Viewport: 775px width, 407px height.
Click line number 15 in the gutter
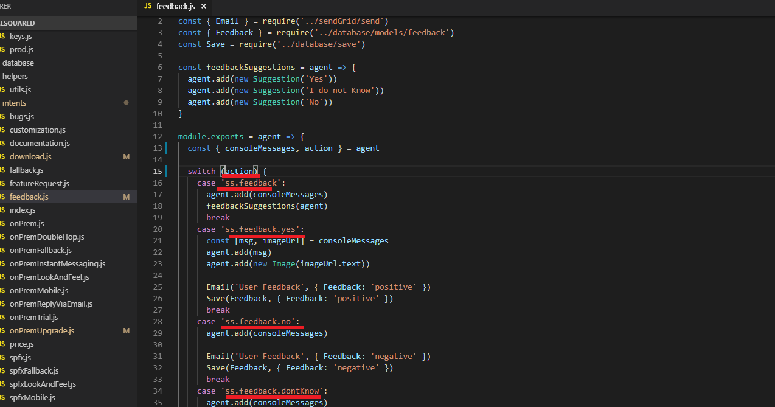158,172
